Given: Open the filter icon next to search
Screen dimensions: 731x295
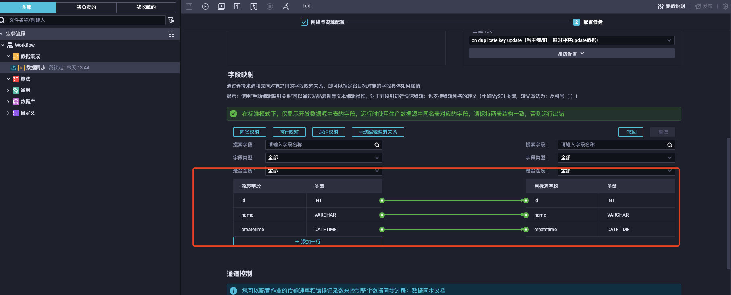Looking at the screenshot, I should coord(171,20).
